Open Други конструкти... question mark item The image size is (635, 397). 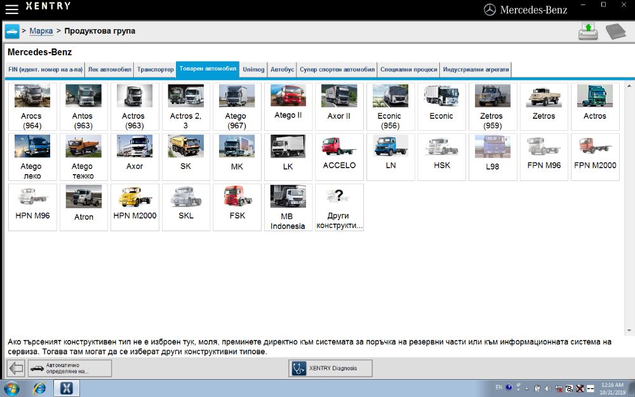tap(339, 208)
